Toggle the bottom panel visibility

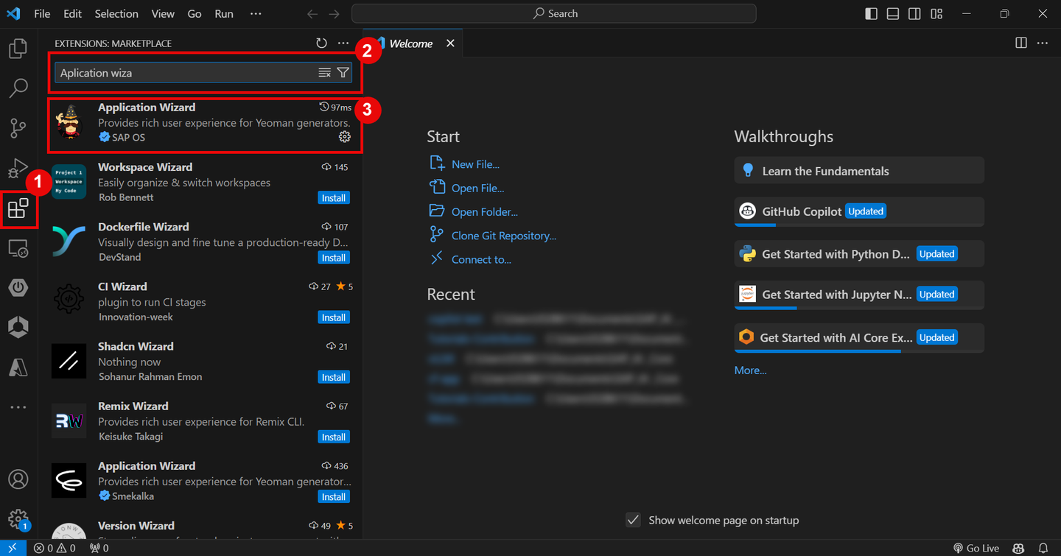coord(893,13)
